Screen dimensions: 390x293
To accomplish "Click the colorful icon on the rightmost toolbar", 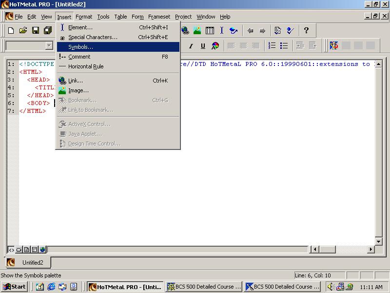I will click(334, 45).
